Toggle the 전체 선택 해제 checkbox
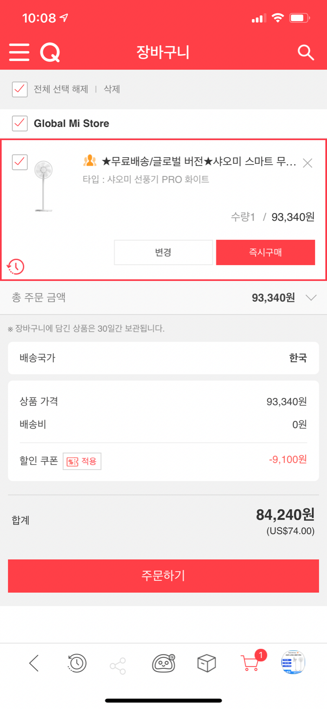This screenshot has width=327, height=709. tap(20, 89)
